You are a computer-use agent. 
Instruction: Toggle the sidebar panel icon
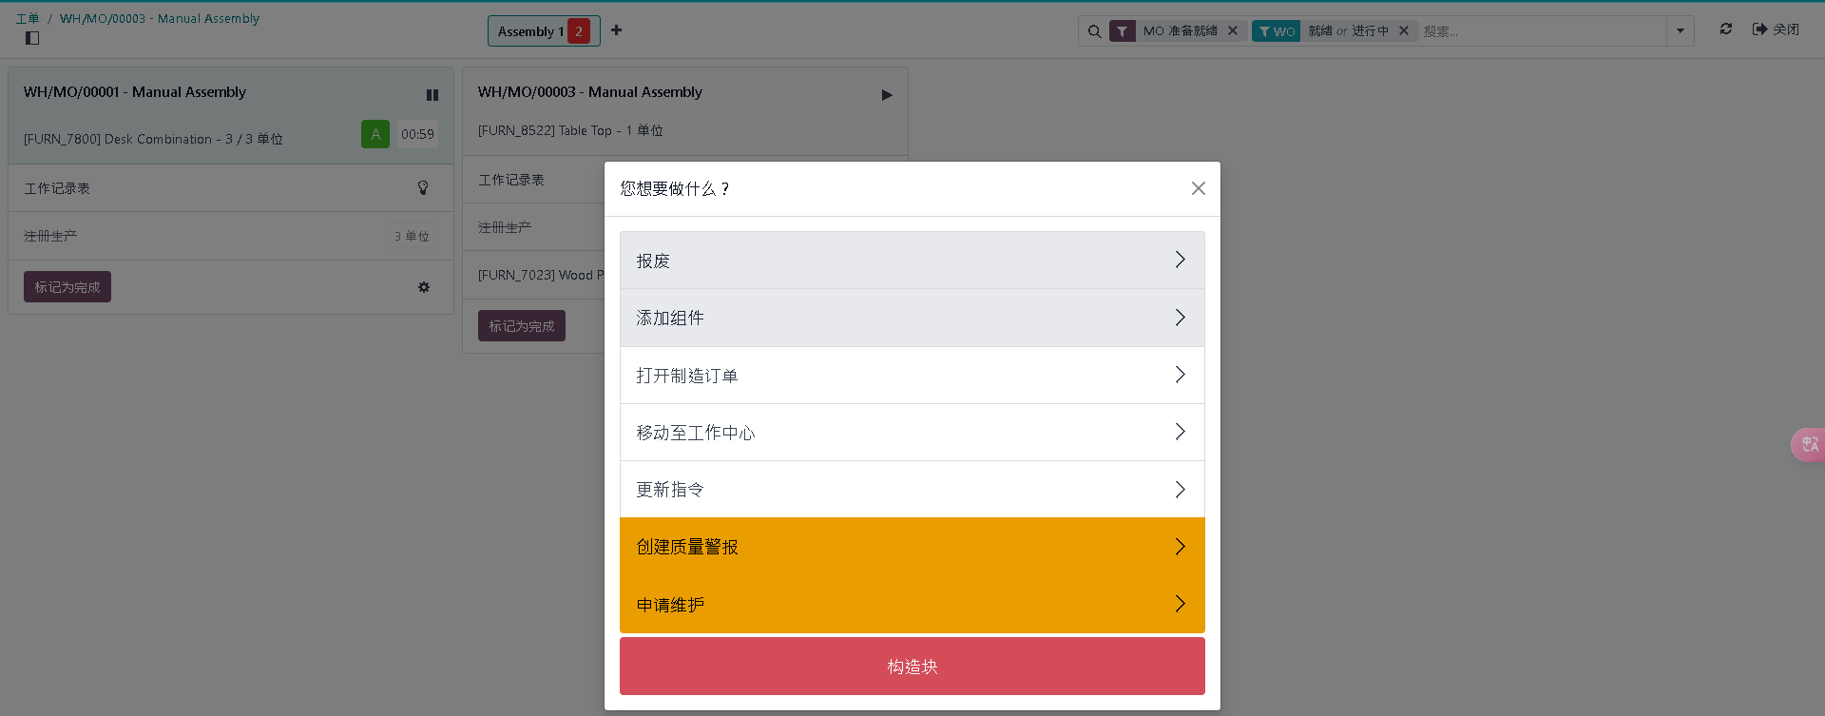coord(32,38)
